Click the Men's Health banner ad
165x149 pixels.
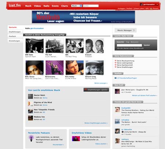click(x=84, y=17)
